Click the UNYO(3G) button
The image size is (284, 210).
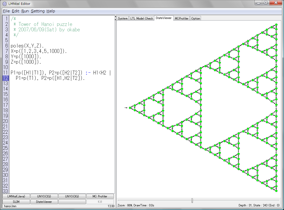(72, 196)
